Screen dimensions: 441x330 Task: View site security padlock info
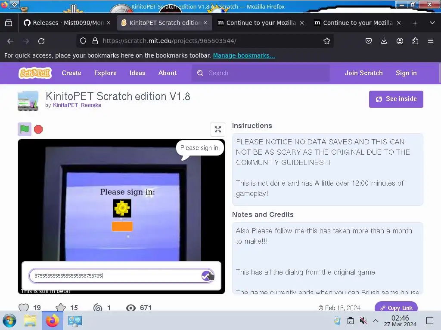(95, 41)
